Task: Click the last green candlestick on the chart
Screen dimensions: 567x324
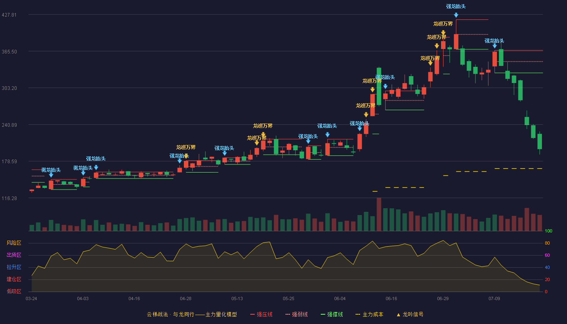Action: (x=539, y=142)
